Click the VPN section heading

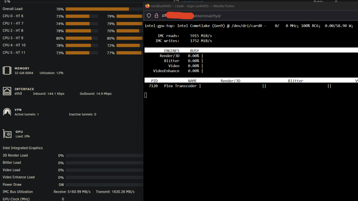[x=18, y=110]
